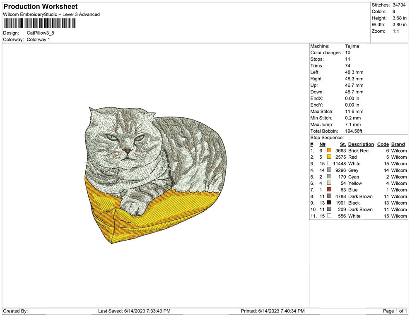The height and width of the screenshot is (315, 410).
Task: Select the pale swatch in the Cyan row
Action: tap(329, 177)
